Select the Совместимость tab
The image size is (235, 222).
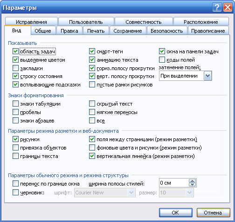[x=144, y=22]
